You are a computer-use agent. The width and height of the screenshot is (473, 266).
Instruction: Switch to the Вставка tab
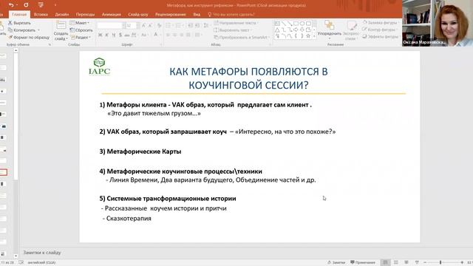(x=41, y=15)
